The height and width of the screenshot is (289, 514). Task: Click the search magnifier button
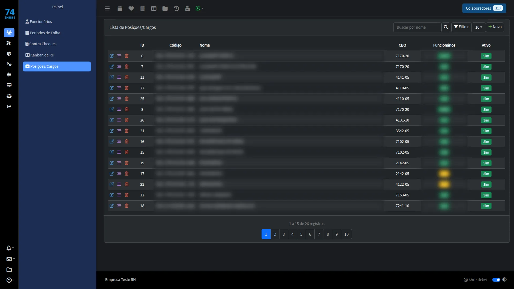(446, 27)
